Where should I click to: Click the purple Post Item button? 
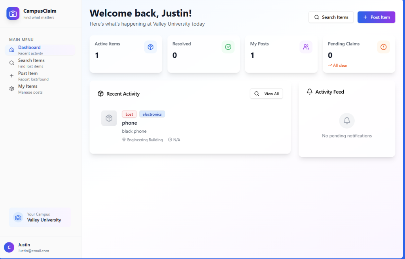tap(377, 17)
